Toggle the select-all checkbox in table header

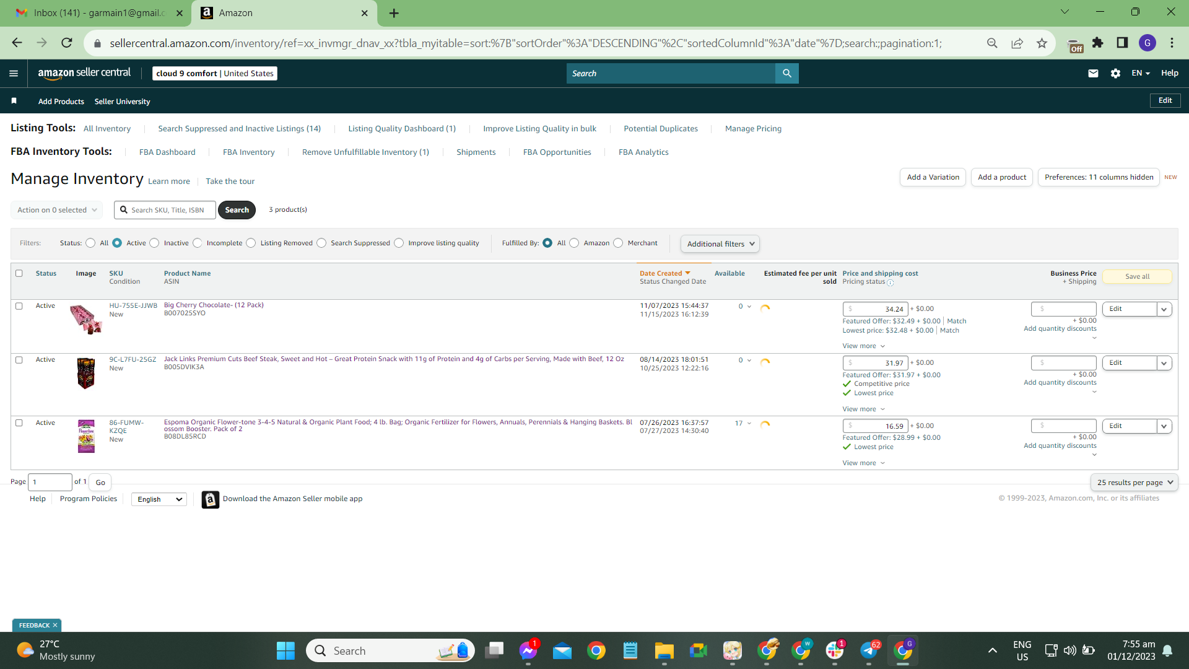pos(19,273)
